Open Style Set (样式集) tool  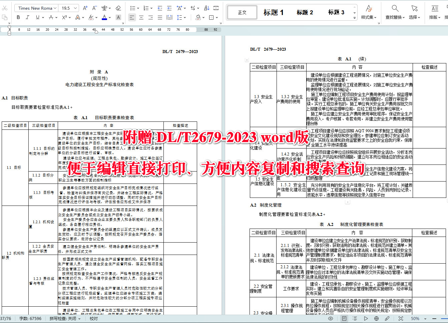[369, 12]
